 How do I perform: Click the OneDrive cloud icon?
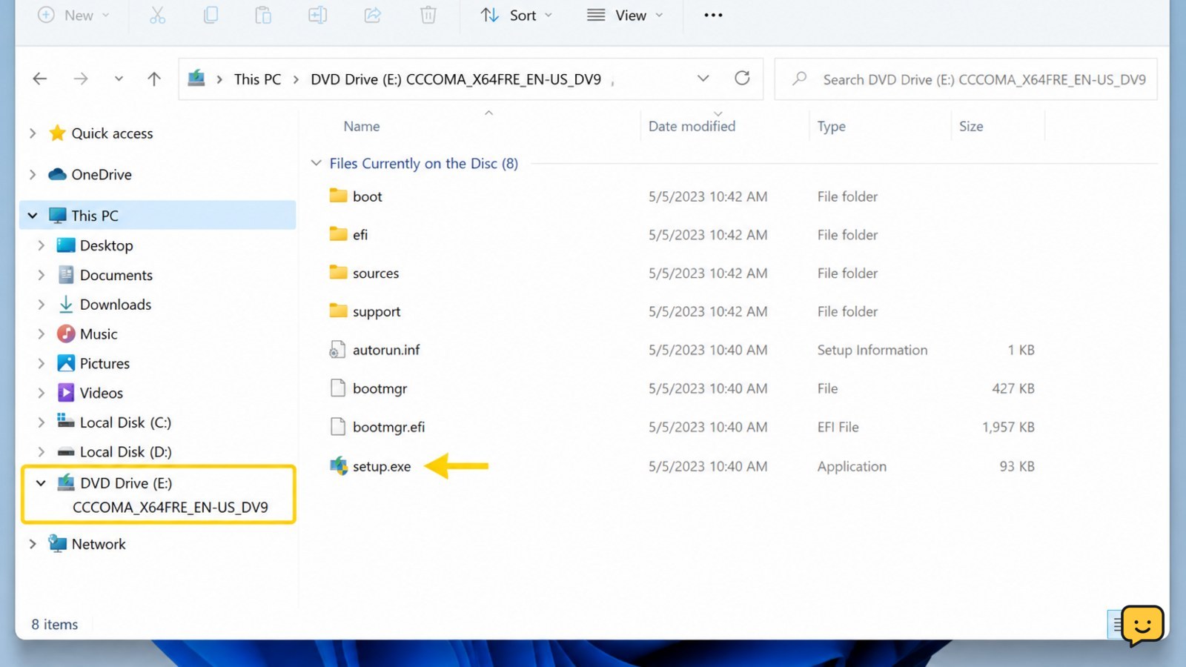tap(57, 174)
